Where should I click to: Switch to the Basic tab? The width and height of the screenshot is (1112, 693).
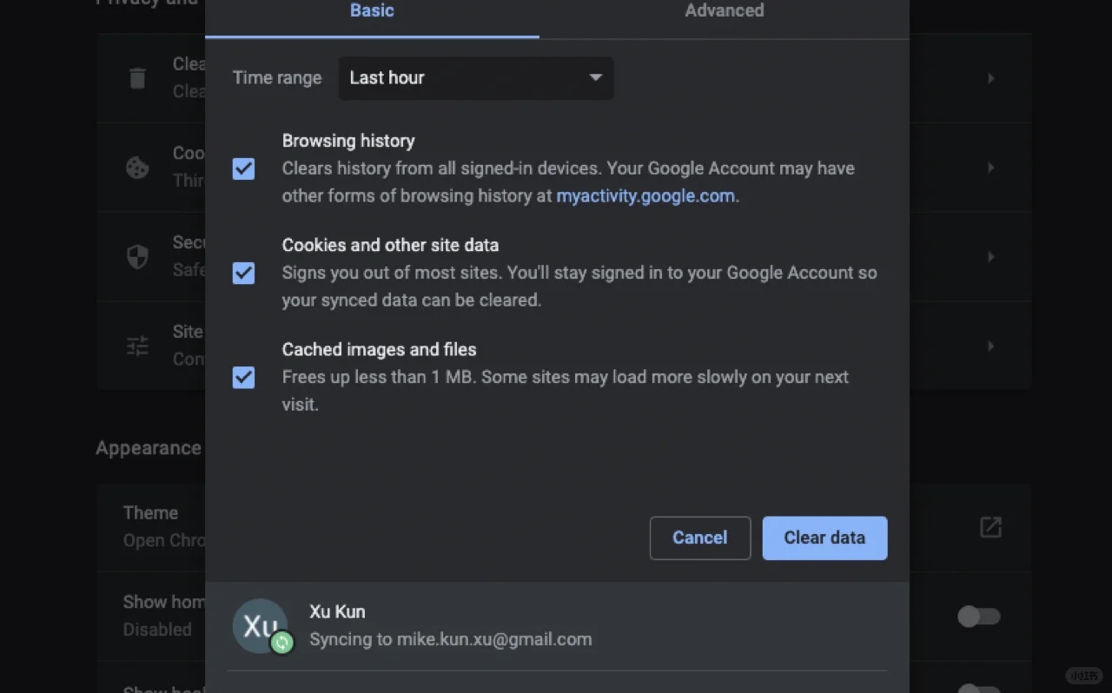coord(372,12)
